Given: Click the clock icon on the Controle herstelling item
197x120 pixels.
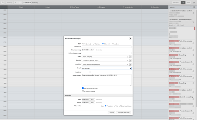Looking at the screenshot, I should pos(193,99).
